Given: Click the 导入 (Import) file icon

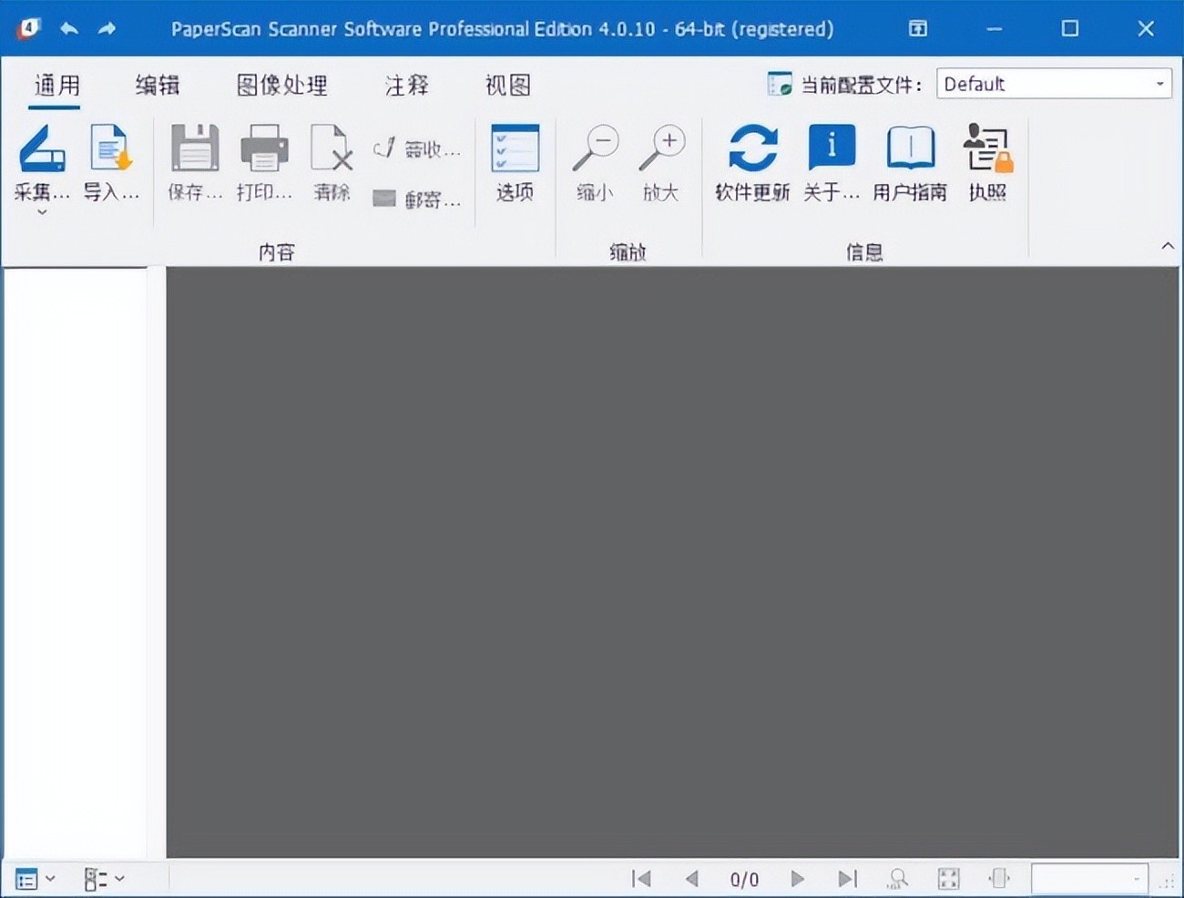Looking at the screenshot, I should [x=111, y=149].
